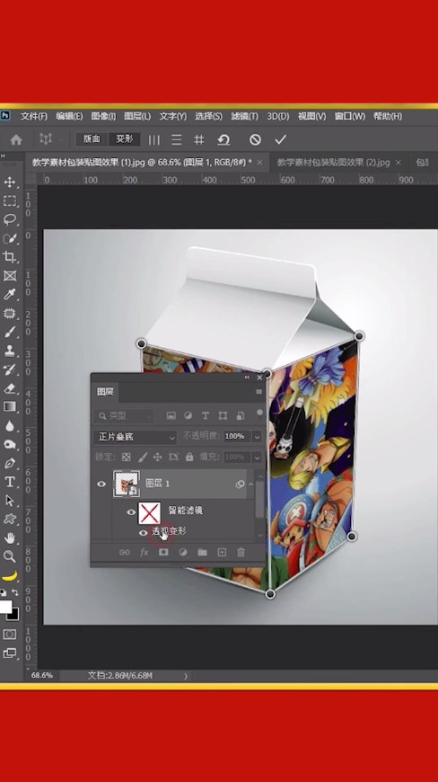
Task: Open the 正片叠底 blend mode dropdown
Action: (x=136, y=437)
